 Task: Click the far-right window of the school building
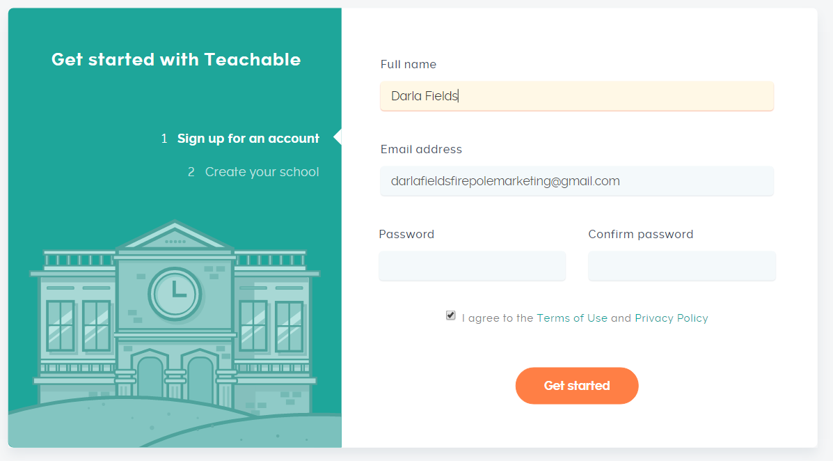(289, 326)
